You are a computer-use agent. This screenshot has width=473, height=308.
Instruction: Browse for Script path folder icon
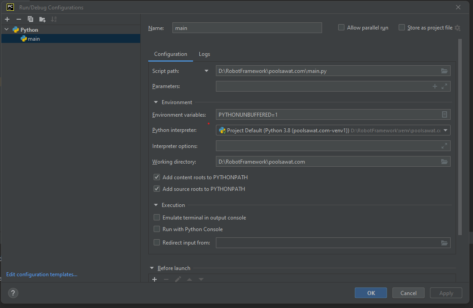tap(444, 71)
